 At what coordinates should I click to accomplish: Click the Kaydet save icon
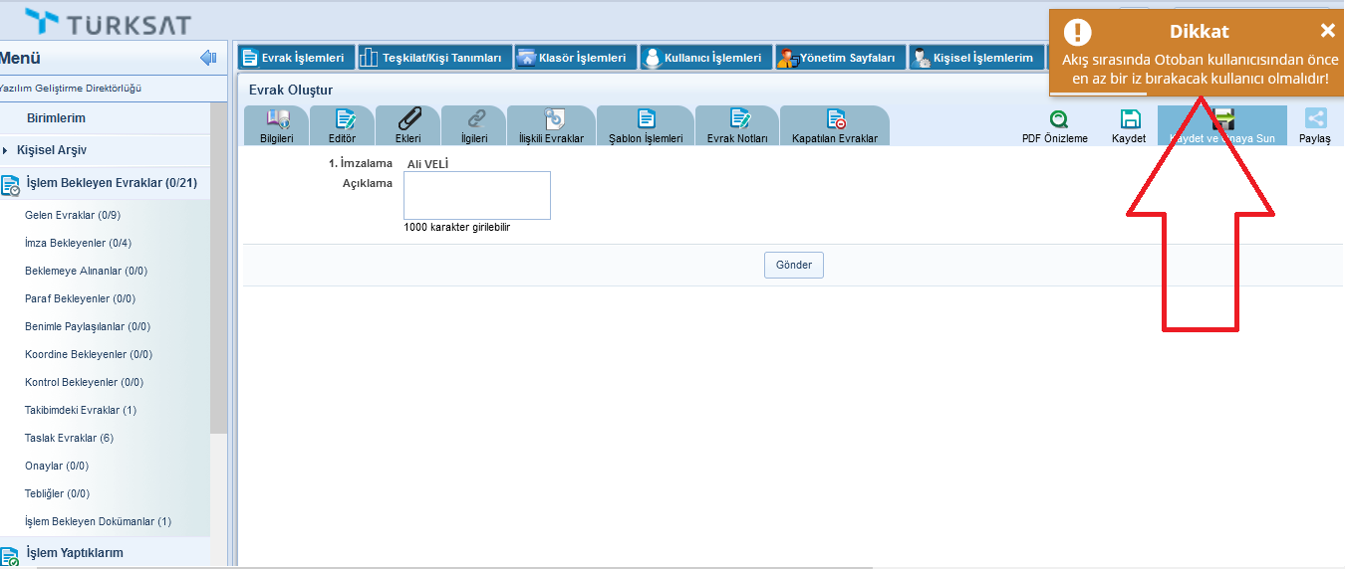[x=1129, y=119]
